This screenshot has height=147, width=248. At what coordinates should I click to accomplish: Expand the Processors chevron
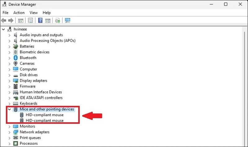click(x=9, y=144)
